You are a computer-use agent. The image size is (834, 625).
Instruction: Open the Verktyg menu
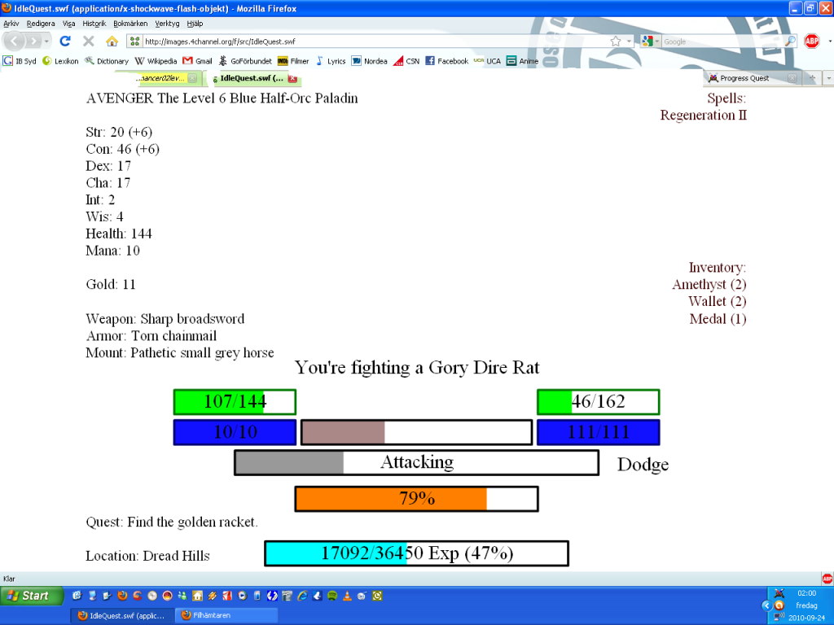tap(167, 24)
